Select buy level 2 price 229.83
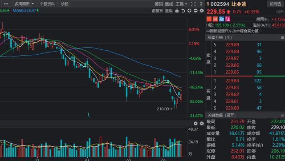285x161 pixels. point(232,88)
